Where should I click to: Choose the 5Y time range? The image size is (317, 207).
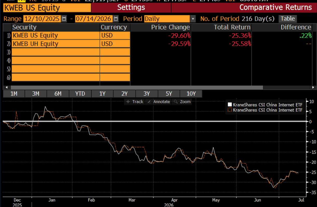[x=169, y=94]
